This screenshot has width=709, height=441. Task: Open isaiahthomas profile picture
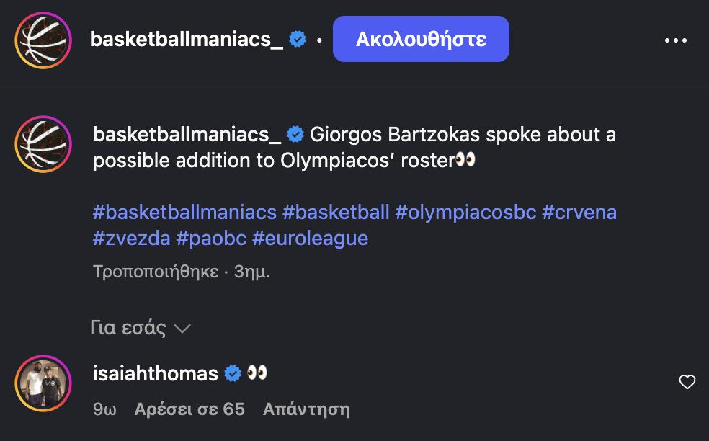coord(43,384)
